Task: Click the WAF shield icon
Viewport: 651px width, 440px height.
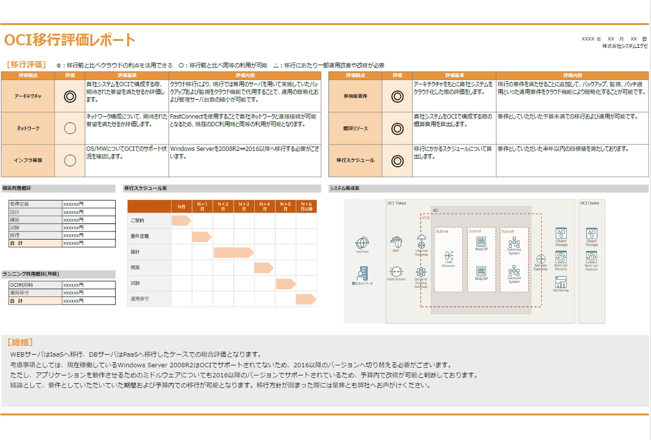Action: [x=396, y=242]
